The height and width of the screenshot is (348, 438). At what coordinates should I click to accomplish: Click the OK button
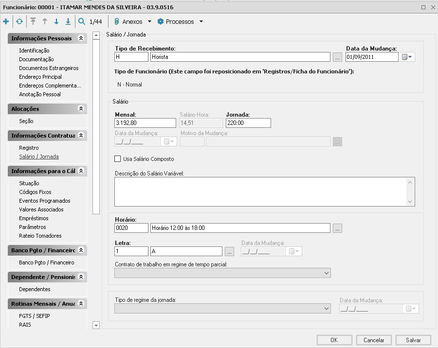pos(334,340)
